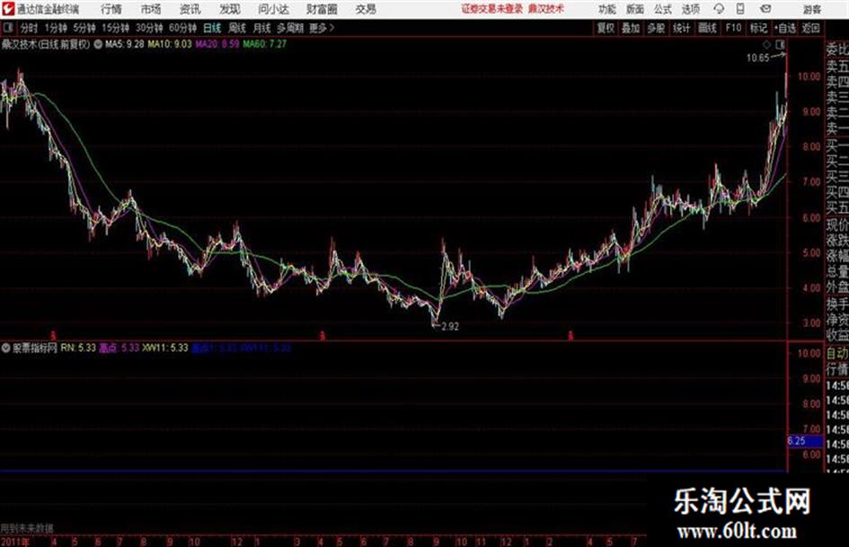Click the Tongdaxin red logo icon
This screenshot has width=849, height=547.
7,9
